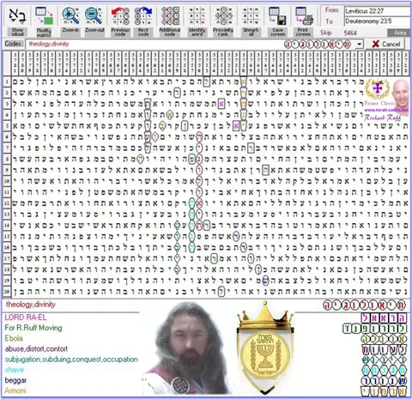Click the gold menorah shield emblem
Viewport: 412px width, 399px height.
(x=264, y=348)
